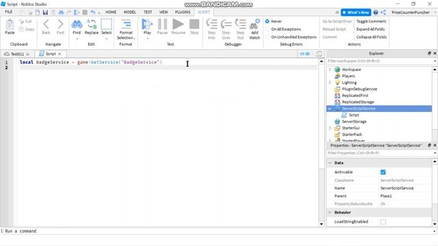Click the Cut scissors icon

21,21
